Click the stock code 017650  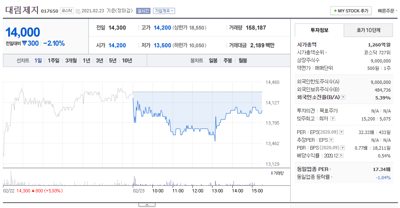[49, 11]
